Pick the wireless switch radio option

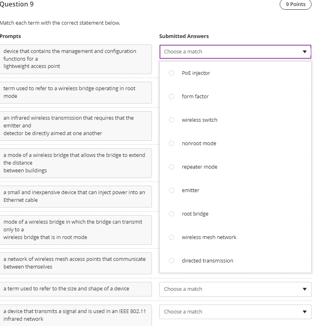pos(172,120)
